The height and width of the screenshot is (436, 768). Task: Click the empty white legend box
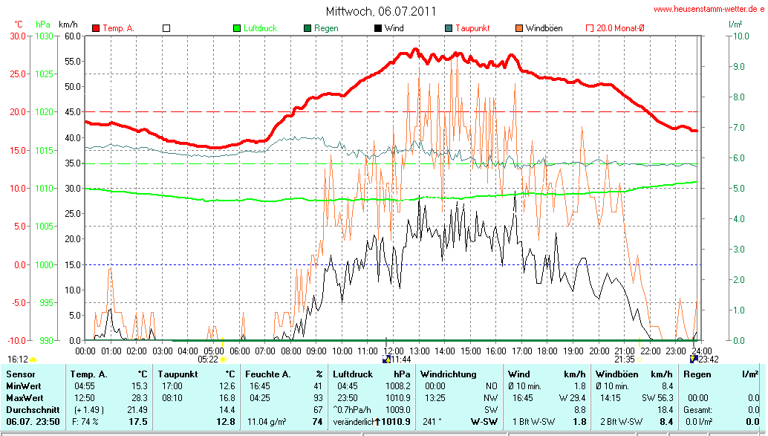[x=166, y=28]
